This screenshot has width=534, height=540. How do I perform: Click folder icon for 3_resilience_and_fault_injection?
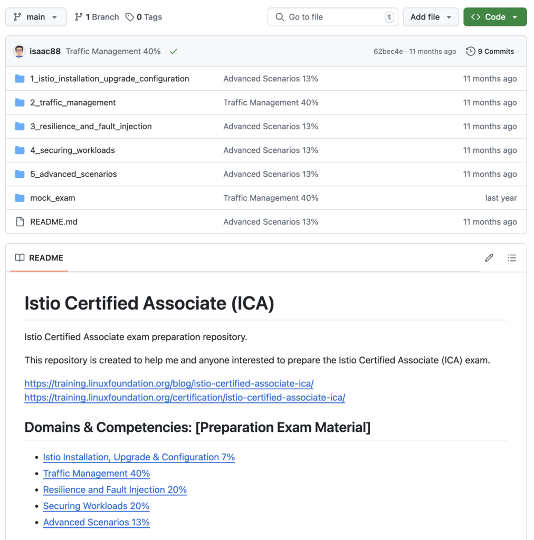(20, 127)
